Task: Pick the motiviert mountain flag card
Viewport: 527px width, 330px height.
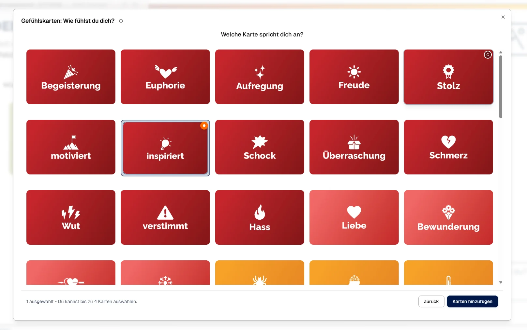Action: 71,147
